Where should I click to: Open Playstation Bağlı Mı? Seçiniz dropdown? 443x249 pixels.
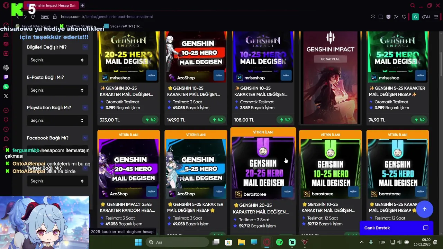(x=57, y=120)
